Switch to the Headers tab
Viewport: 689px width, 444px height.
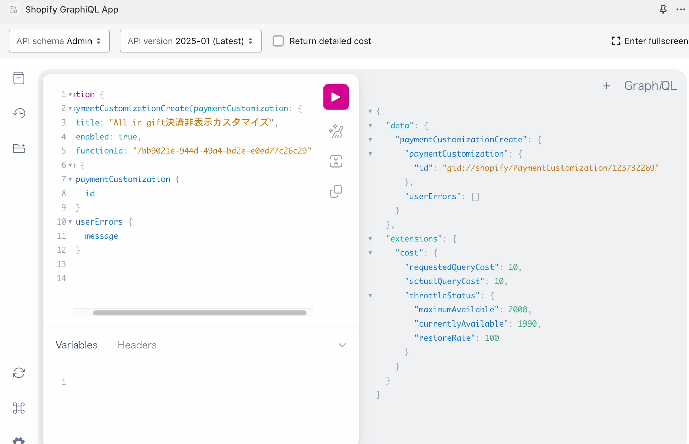(137, 345)
